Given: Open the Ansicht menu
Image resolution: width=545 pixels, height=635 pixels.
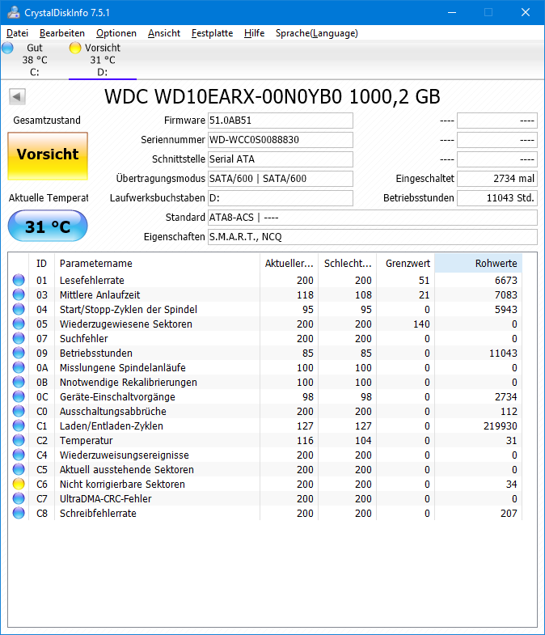Looking at the screenshot, I should click(x=164, y=33).
